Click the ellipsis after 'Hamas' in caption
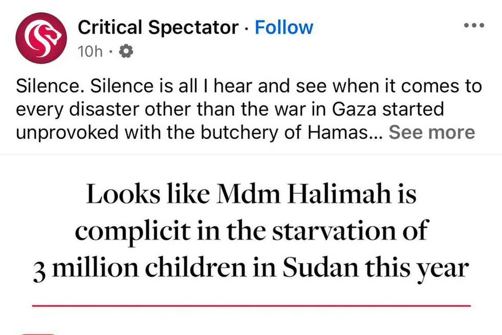Viewport: 502px width, 335px height. (376, 133)
